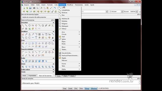Close the Matriz de ferramentas panel

click(54, 20)
